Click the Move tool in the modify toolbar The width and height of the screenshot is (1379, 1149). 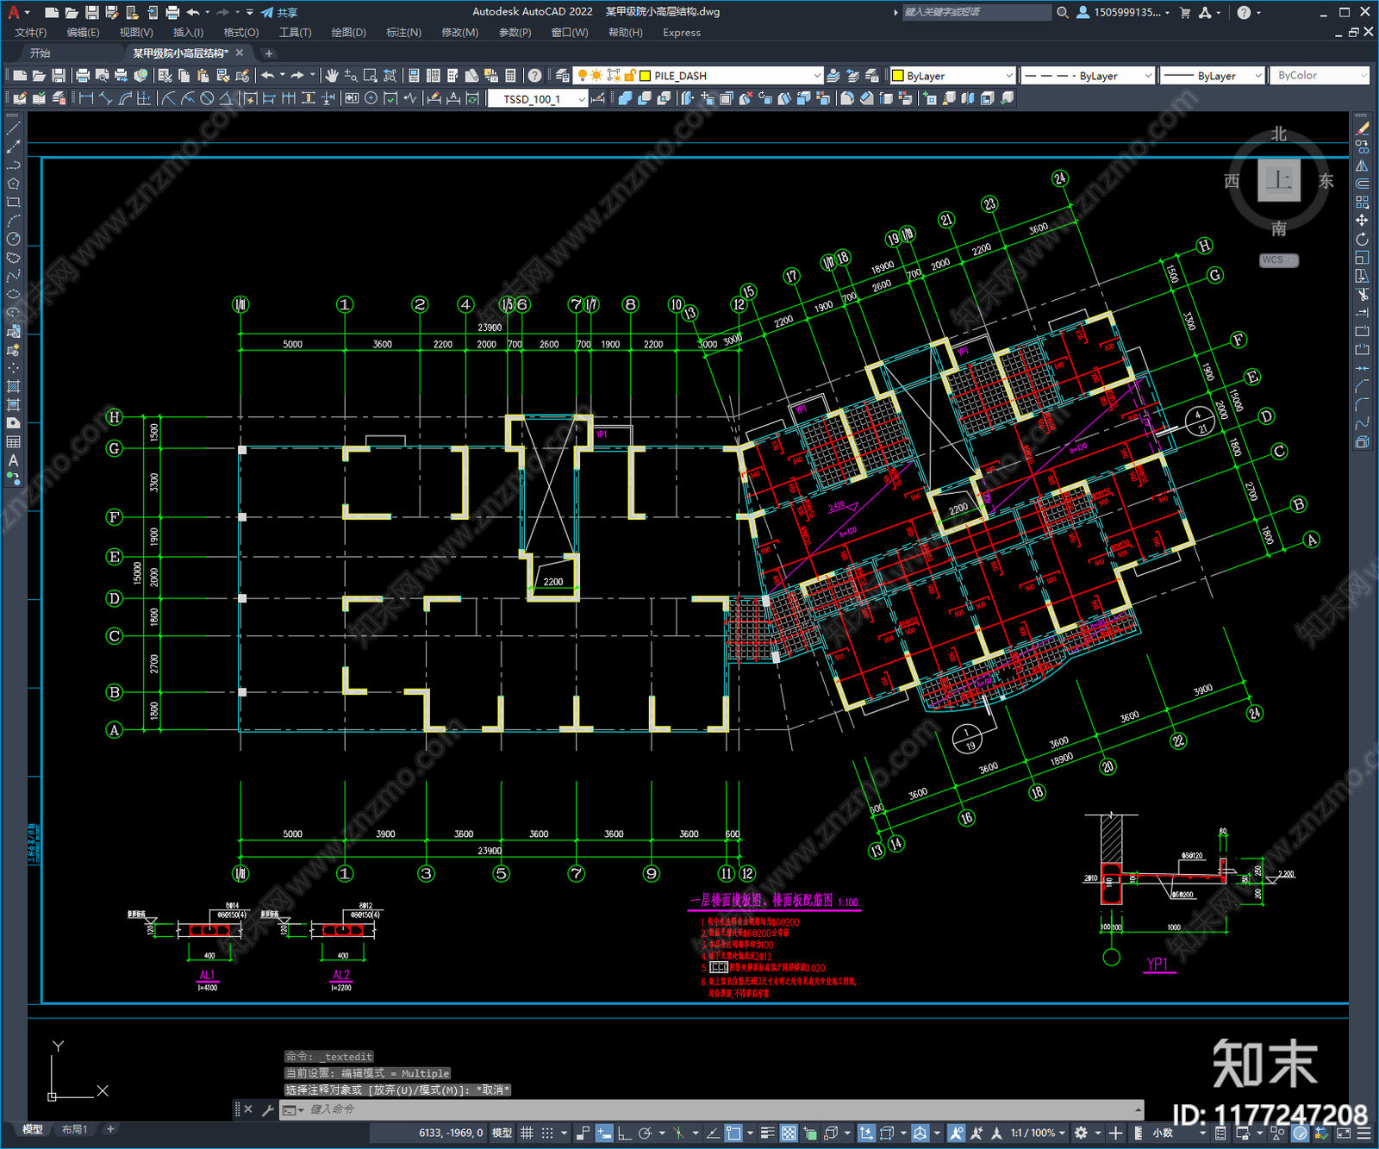click(1362, 221)
